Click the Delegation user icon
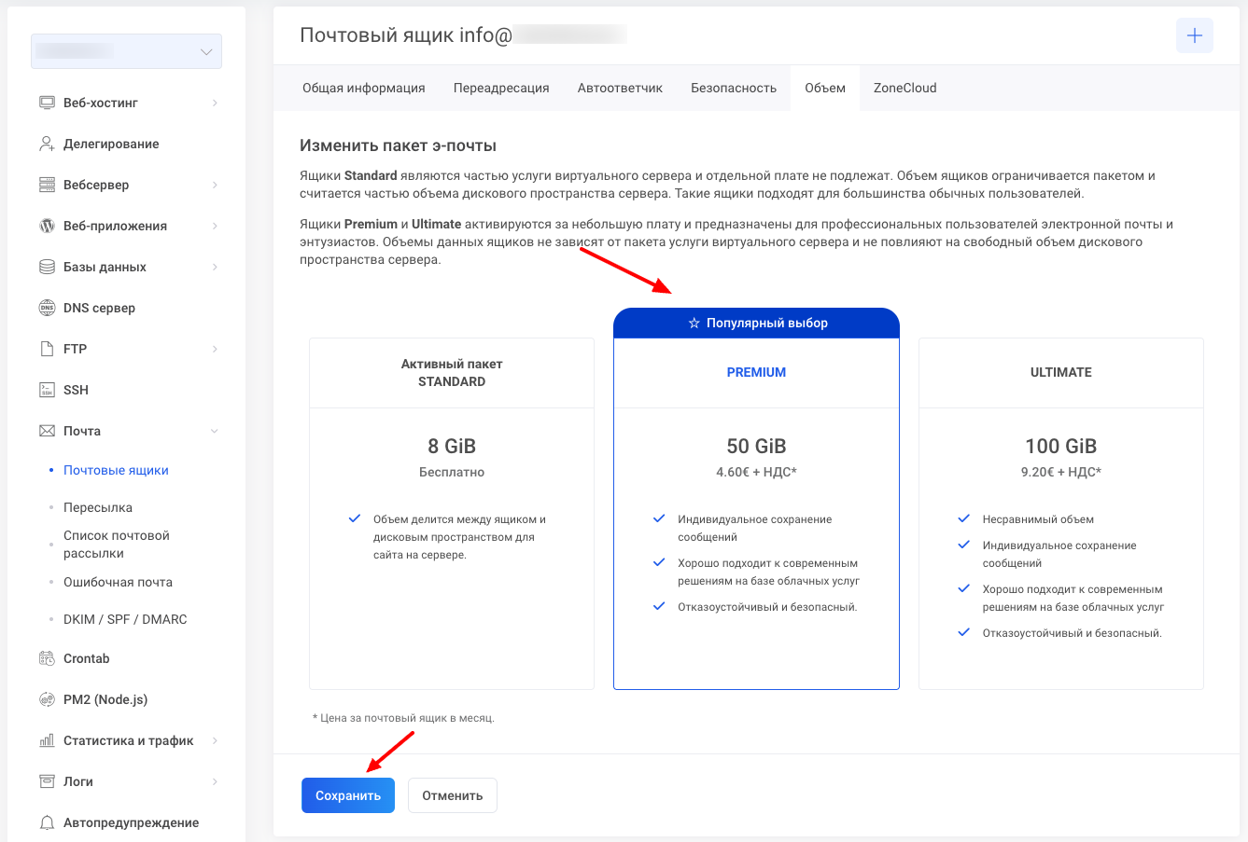The image size is (1248, 842). [47, 144]
